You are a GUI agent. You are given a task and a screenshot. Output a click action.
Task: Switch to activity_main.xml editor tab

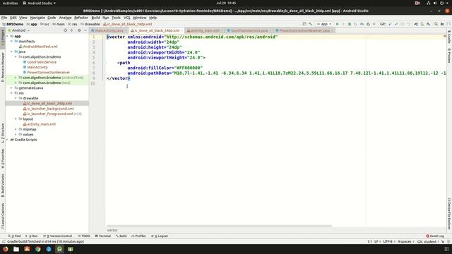coord(205,30)
